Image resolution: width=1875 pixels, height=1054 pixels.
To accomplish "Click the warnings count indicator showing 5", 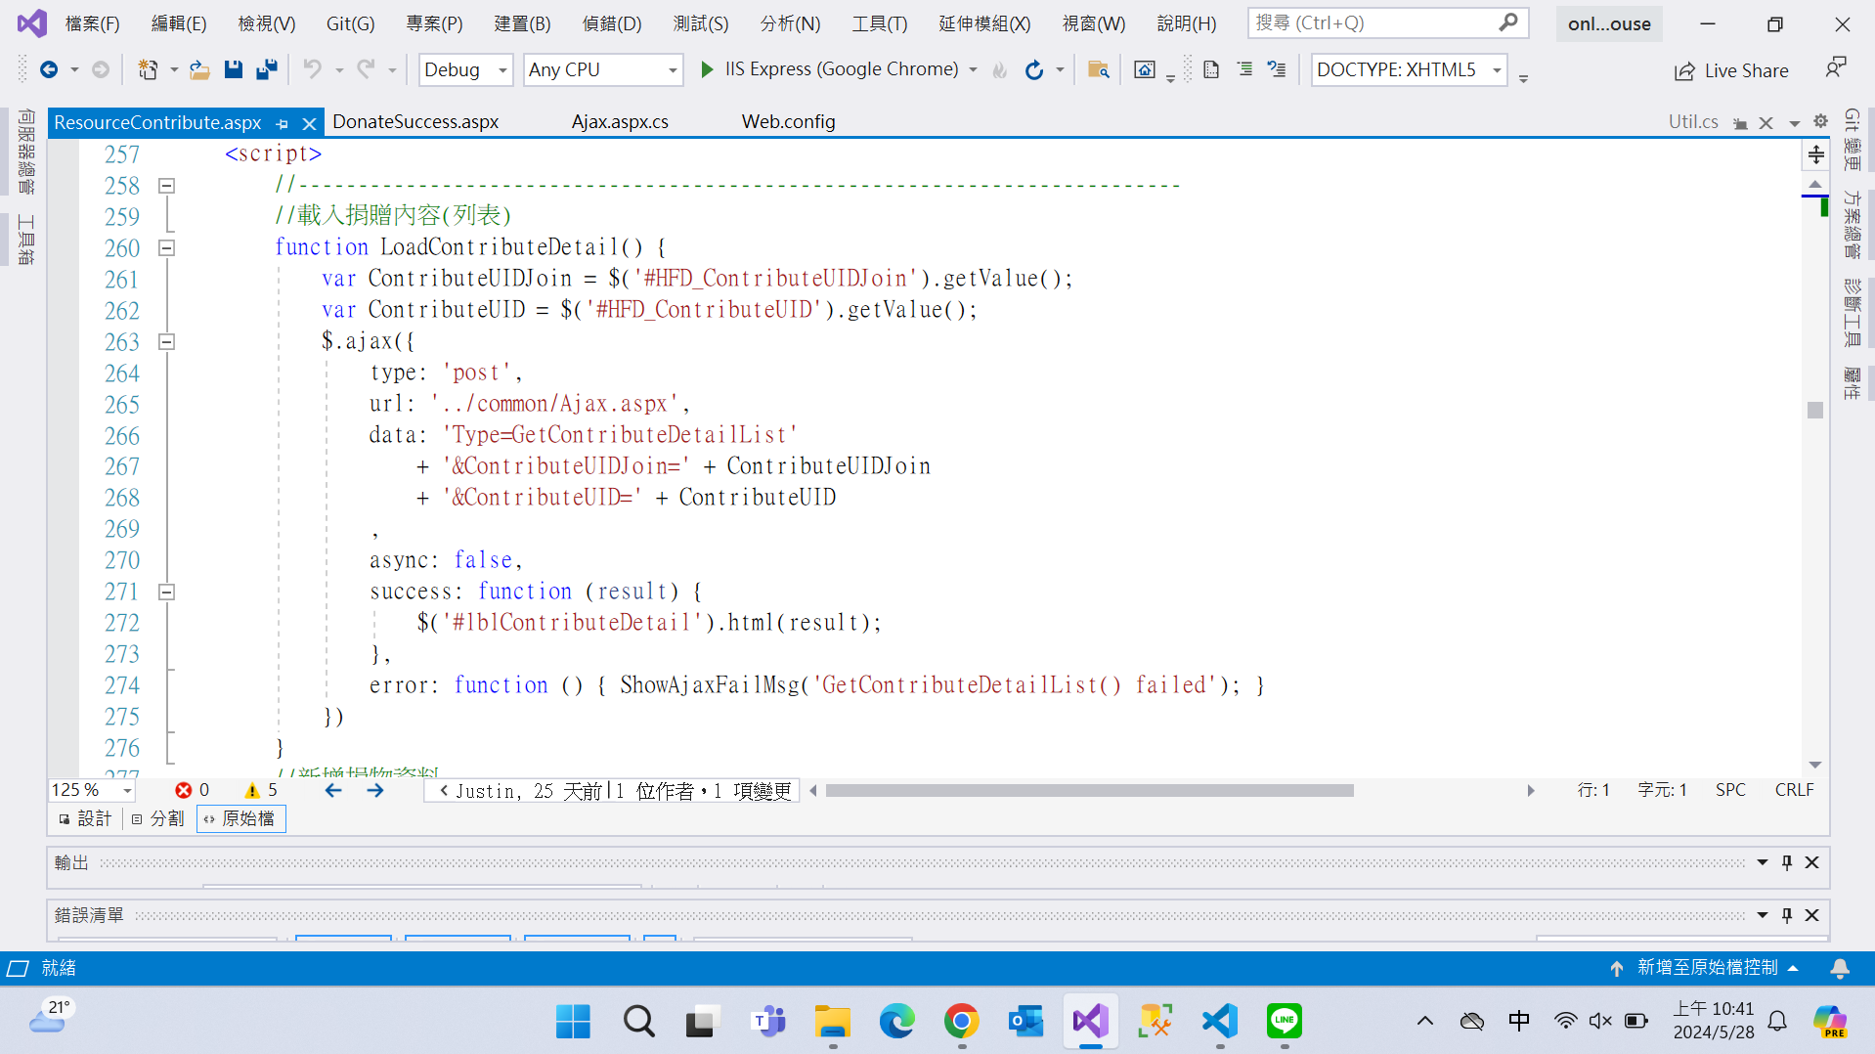I will (261, 790).
